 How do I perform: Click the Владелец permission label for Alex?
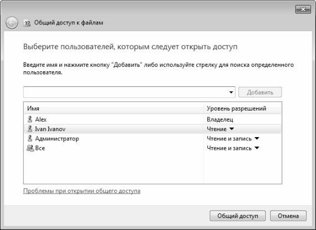(x=220, y=119)
